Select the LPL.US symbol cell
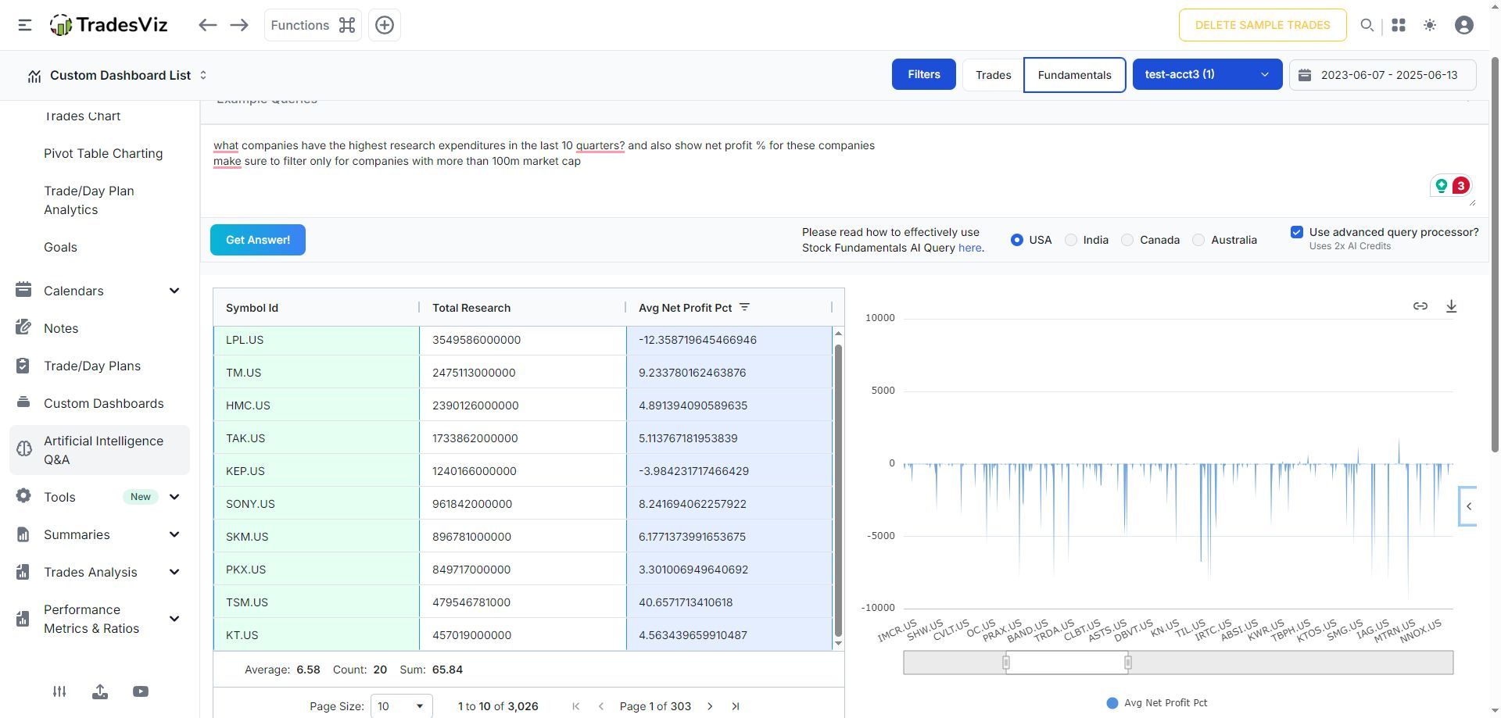This screenshot has height=718, width=1501. [x=316, y=340]
